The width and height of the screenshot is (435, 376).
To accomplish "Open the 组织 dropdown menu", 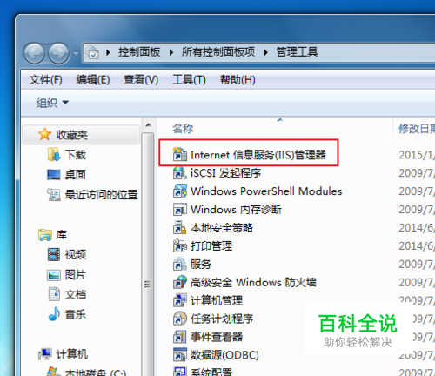I will [x=52, y=103].
